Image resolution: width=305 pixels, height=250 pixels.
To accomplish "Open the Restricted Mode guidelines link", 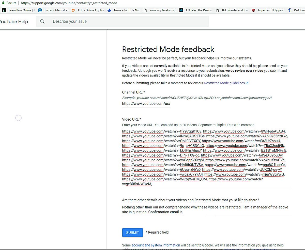I will (224, 83).
